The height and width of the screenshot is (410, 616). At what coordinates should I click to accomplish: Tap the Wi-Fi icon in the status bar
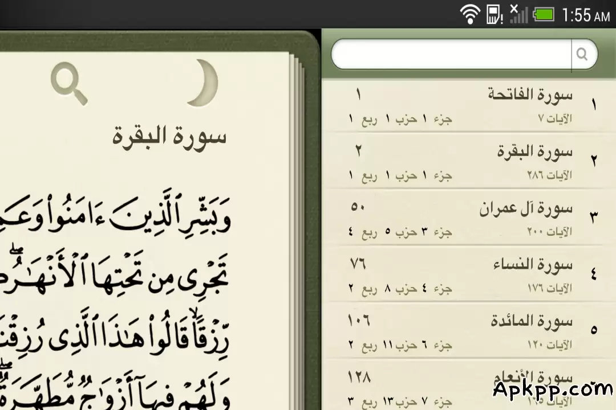[x=471, y=14]
